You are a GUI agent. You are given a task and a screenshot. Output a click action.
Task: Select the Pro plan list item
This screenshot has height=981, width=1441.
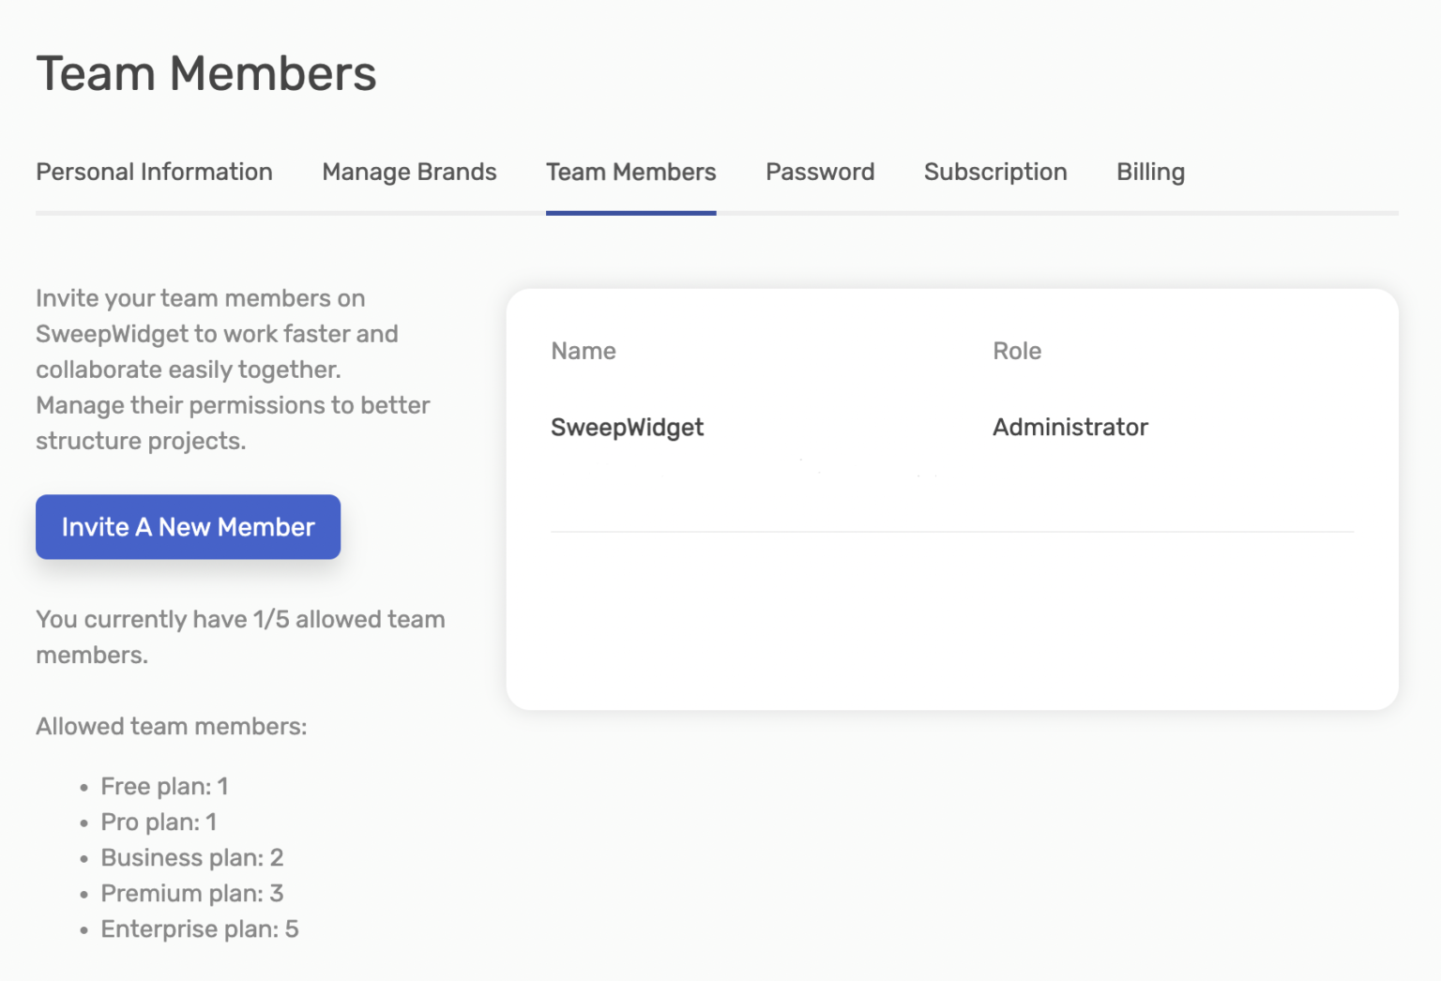[159, 823]
